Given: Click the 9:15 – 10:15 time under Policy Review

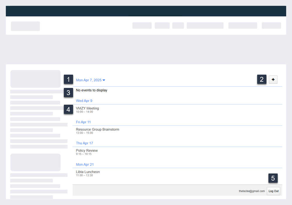Looking at the screenshot, I should coord(84,154).
